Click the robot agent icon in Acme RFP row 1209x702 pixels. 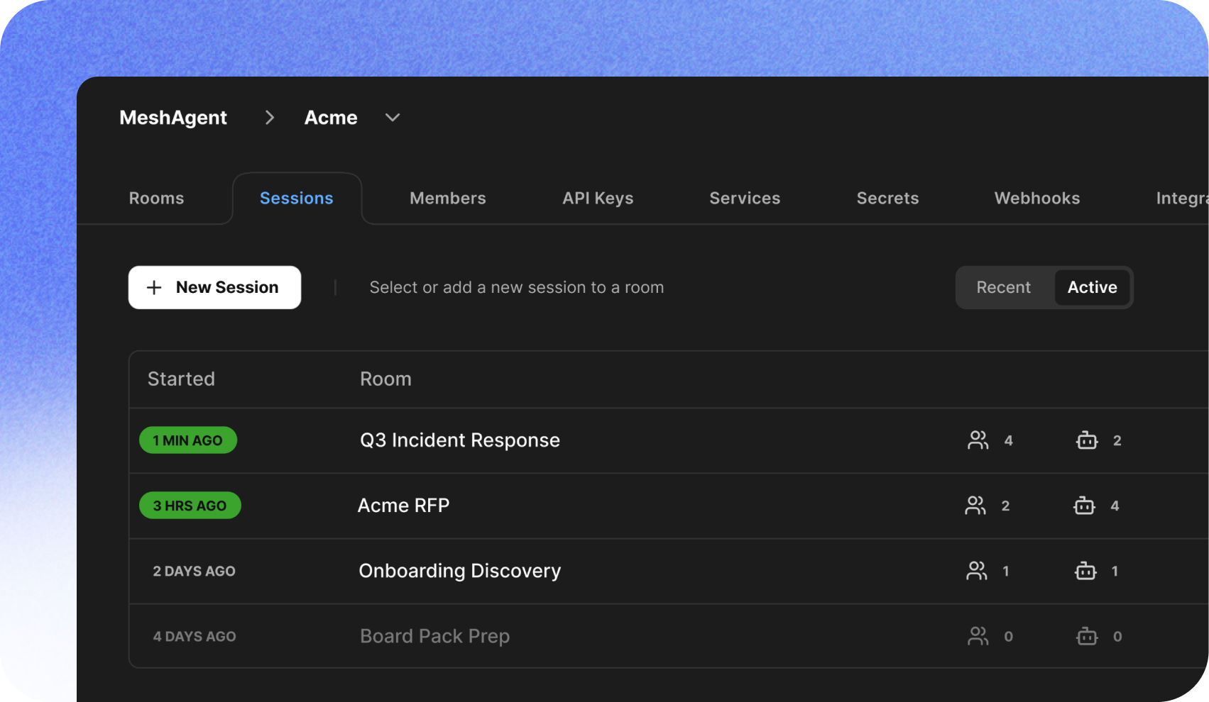click(1084, 506)
